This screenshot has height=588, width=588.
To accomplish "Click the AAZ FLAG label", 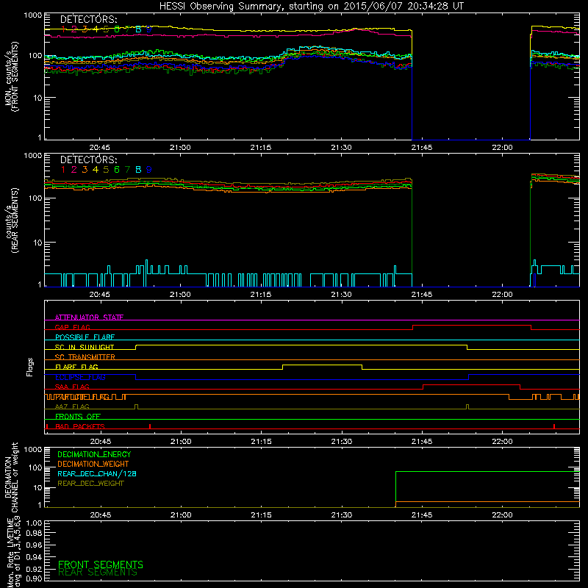I will point(72,406).
